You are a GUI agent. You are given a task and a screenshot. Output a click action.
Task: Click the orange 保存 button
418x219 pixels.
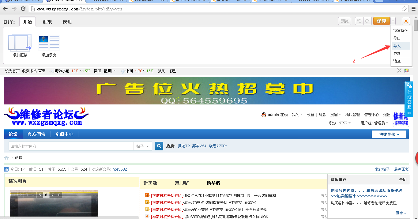(x=381, y=21)
